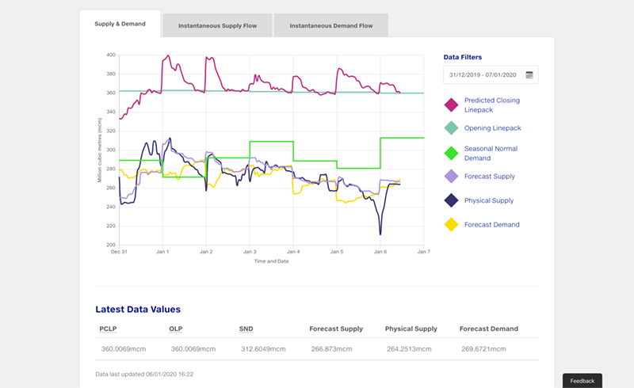
Task: Click the Latest Data Values heading
Action: tap(138, 309)
